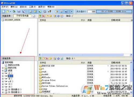
Task: Click Up arrow in disc directory toolbar
Action: (x=40, y=16)
